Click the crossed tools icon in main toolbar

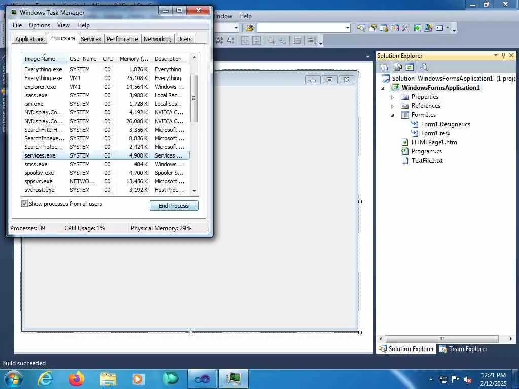click(406, 28)
